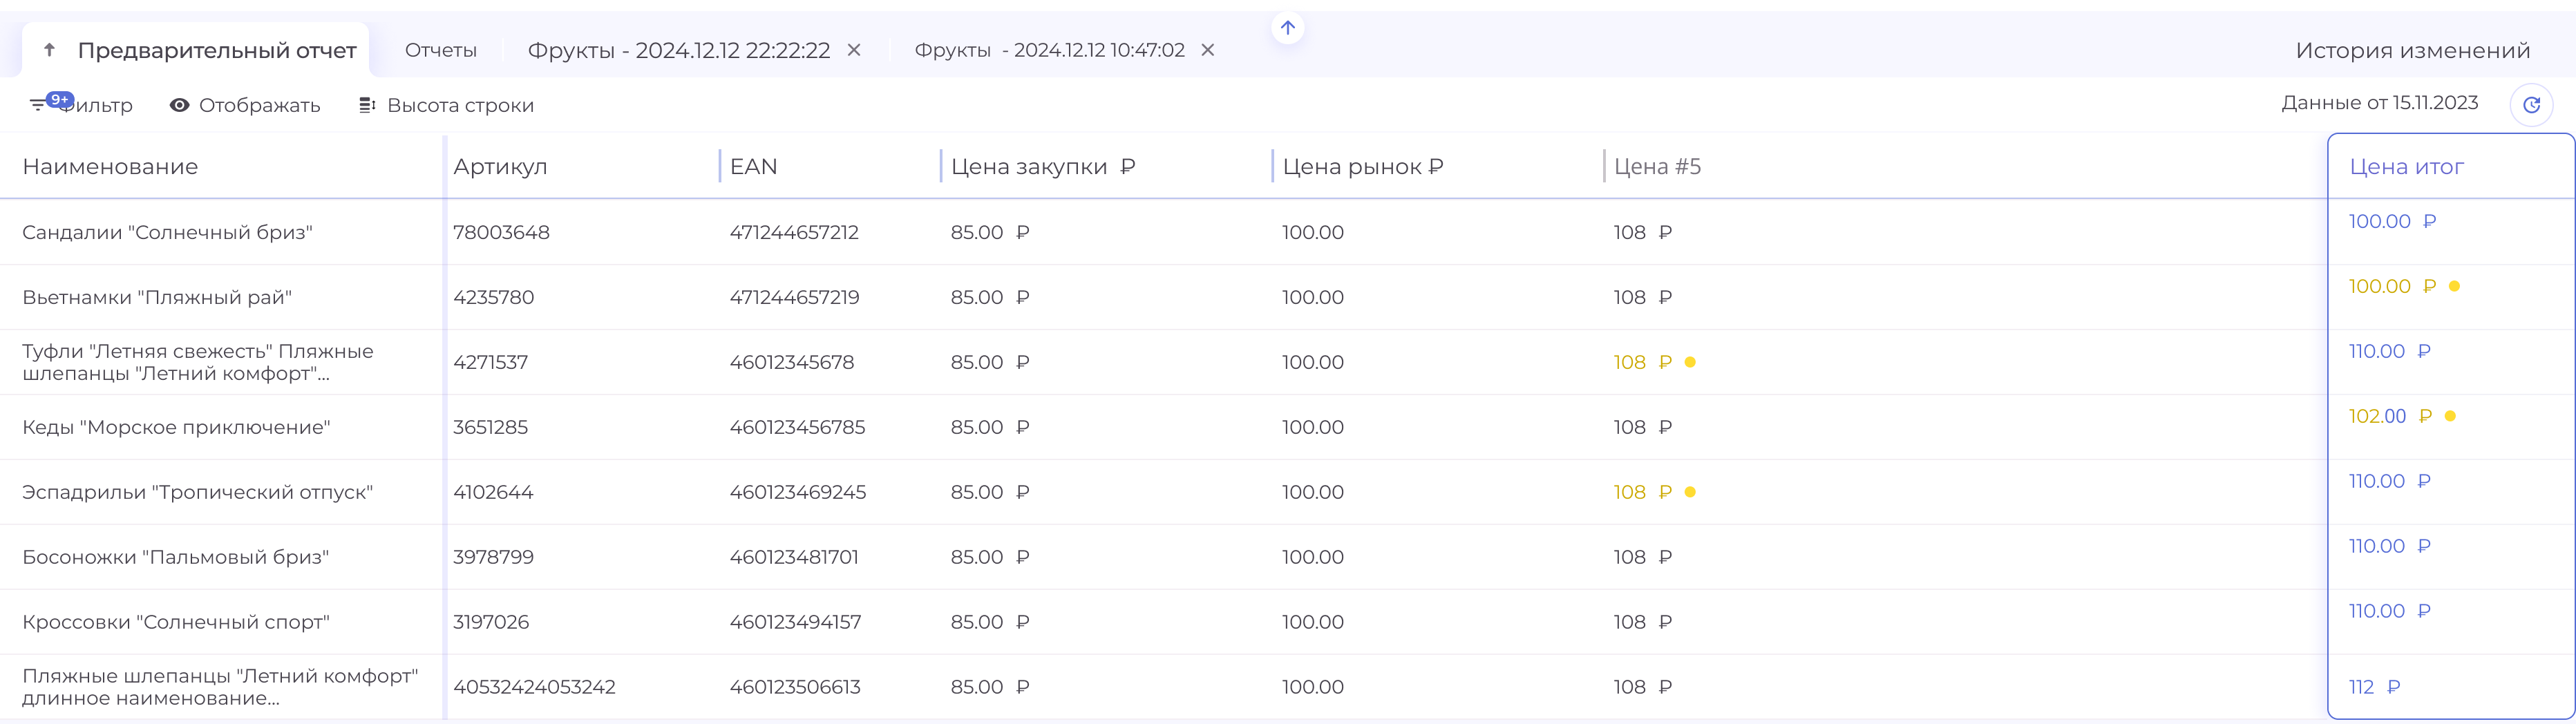Click yellow dot in Эспадрильи row

[x=1690, y=492]
